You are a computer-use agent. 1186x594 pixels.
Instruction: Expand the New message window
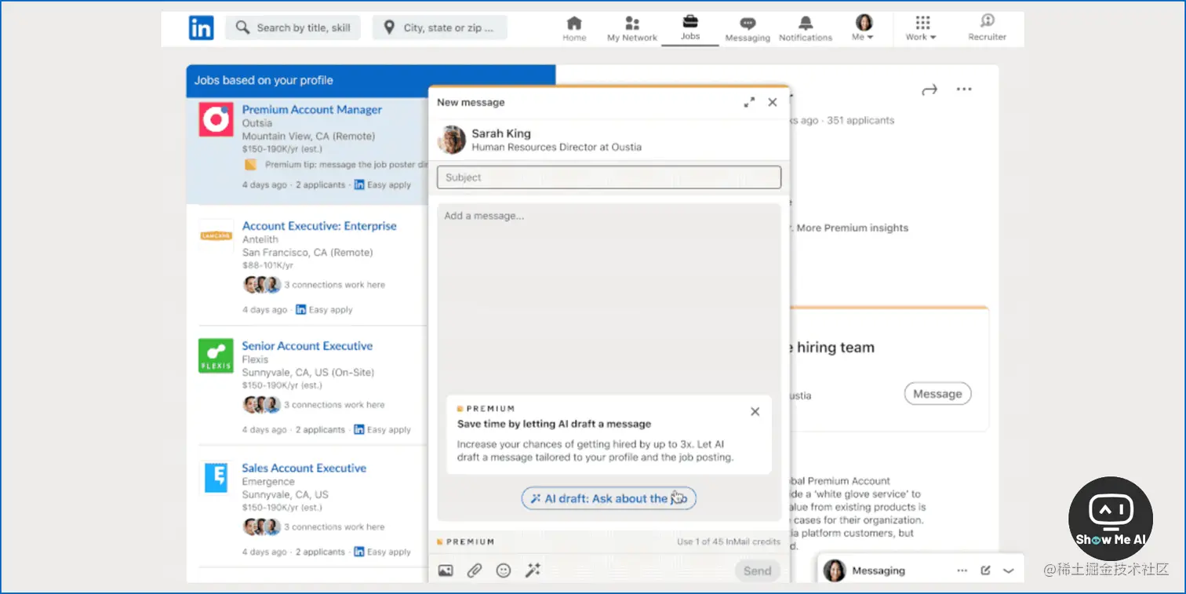(749, 102)
